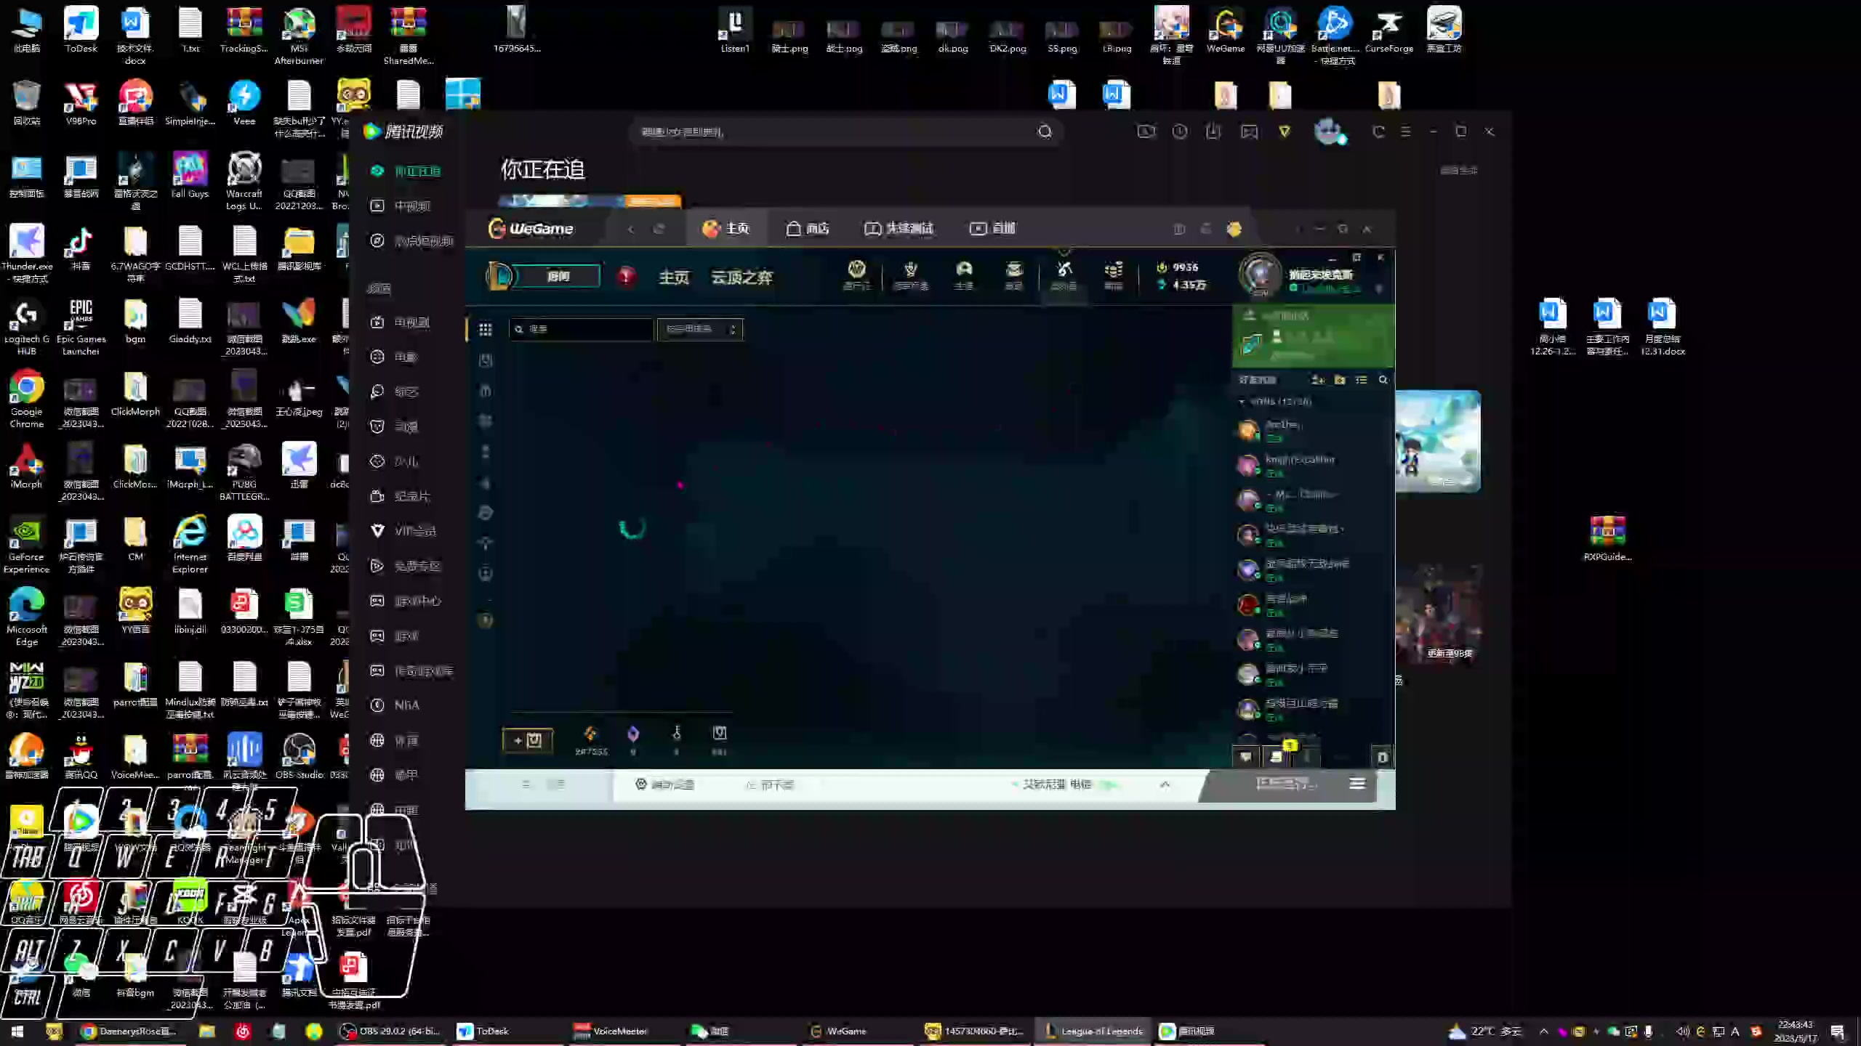
Task: Click the download icon in Tencent Video toolbar
Action: coord(1213,131)
